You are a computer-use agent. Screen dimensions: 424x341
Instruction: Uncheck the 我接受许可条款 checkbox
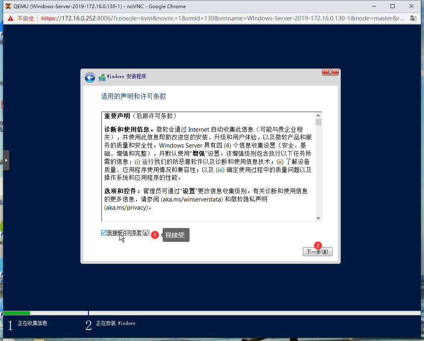point(104,233)
